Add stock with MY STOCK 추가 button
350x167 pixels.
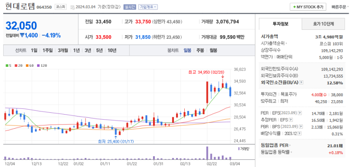pos(308,7)
